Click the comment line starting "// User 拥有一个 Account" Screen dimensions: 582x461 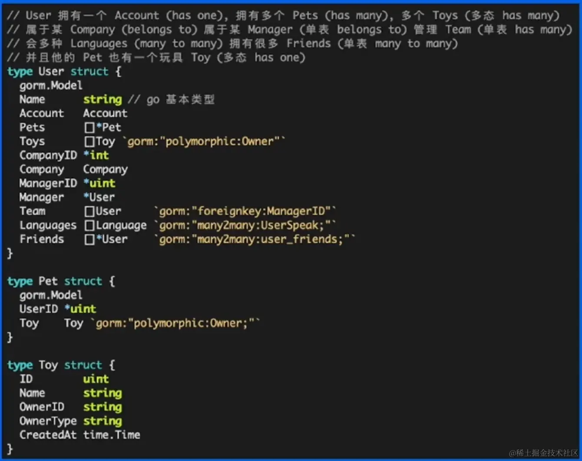click(284, 16)
